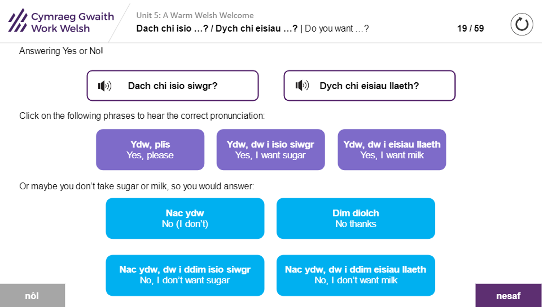Play 'Nac ydw, dw i ddim isio siwgr'
The width and height of the screenshot is (542, 307).
tap(185, 275)
